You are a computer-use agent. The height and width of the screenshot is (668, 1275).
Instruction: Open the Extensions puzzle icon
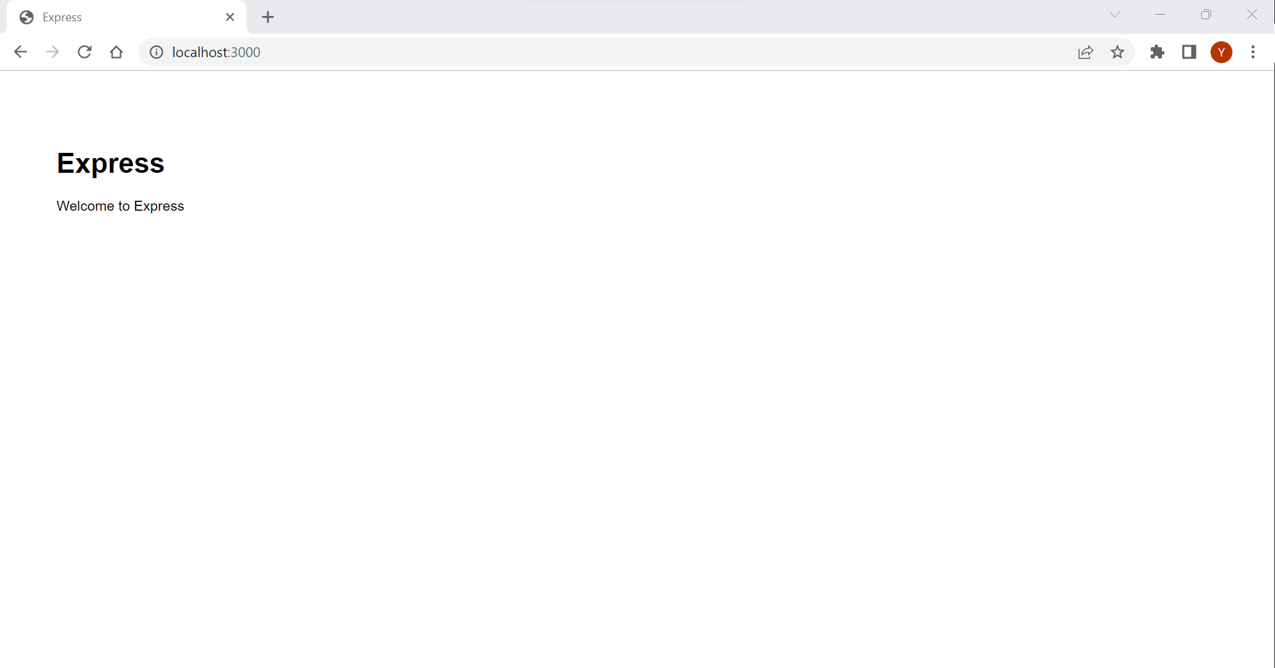coord(1157,52)
